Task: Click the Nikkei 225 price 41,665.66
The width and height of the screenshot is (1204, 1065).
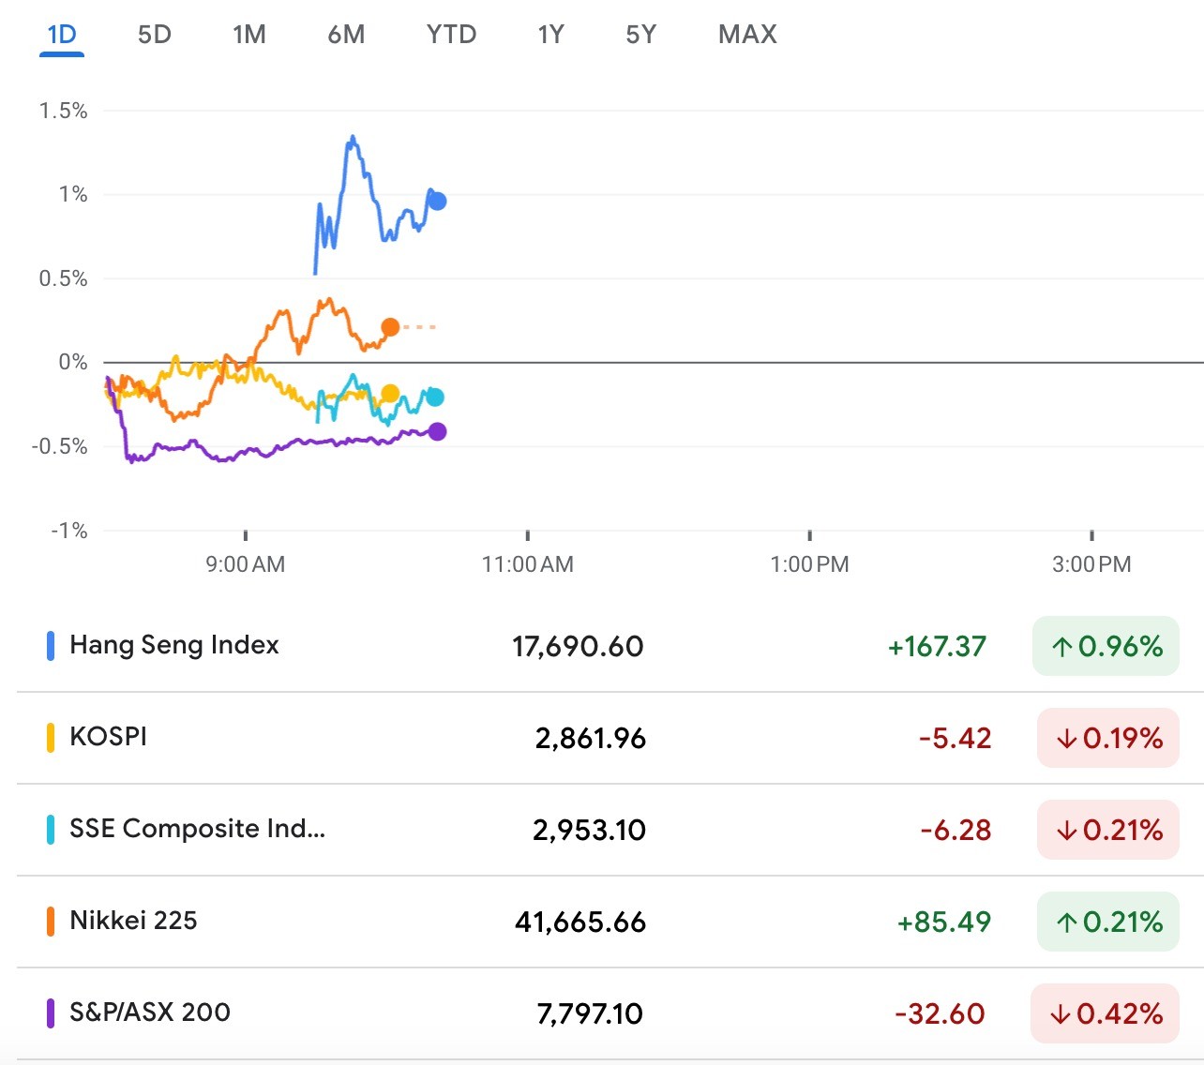Action: coord(580,922)
